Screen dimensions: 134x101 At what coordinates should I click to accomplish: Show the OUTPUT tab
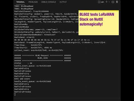point(63,2)
